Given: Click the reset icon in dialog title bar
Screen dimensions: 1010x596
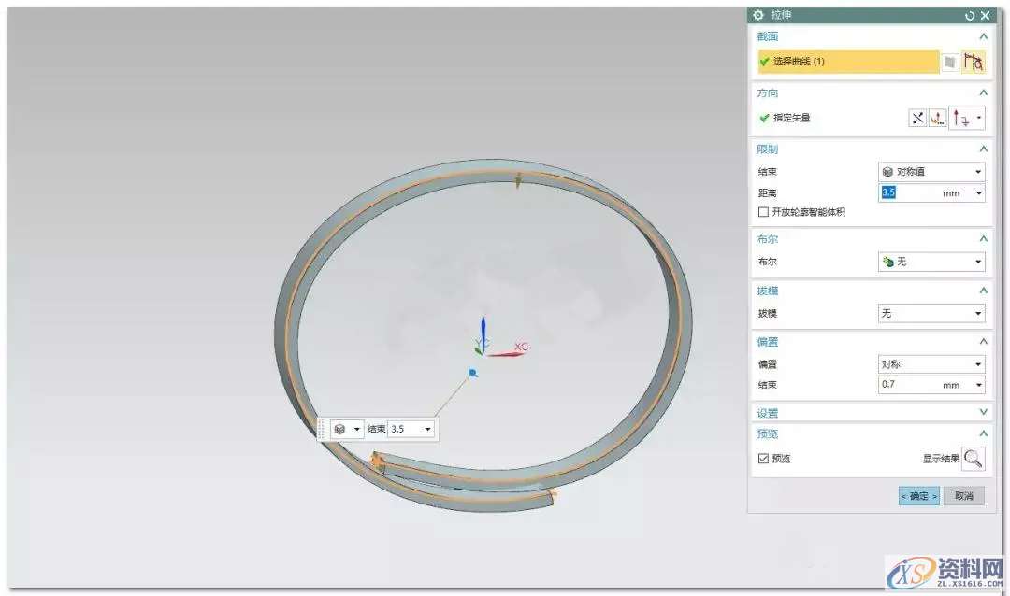Looking at the screenshot, I should pos(970,16).
